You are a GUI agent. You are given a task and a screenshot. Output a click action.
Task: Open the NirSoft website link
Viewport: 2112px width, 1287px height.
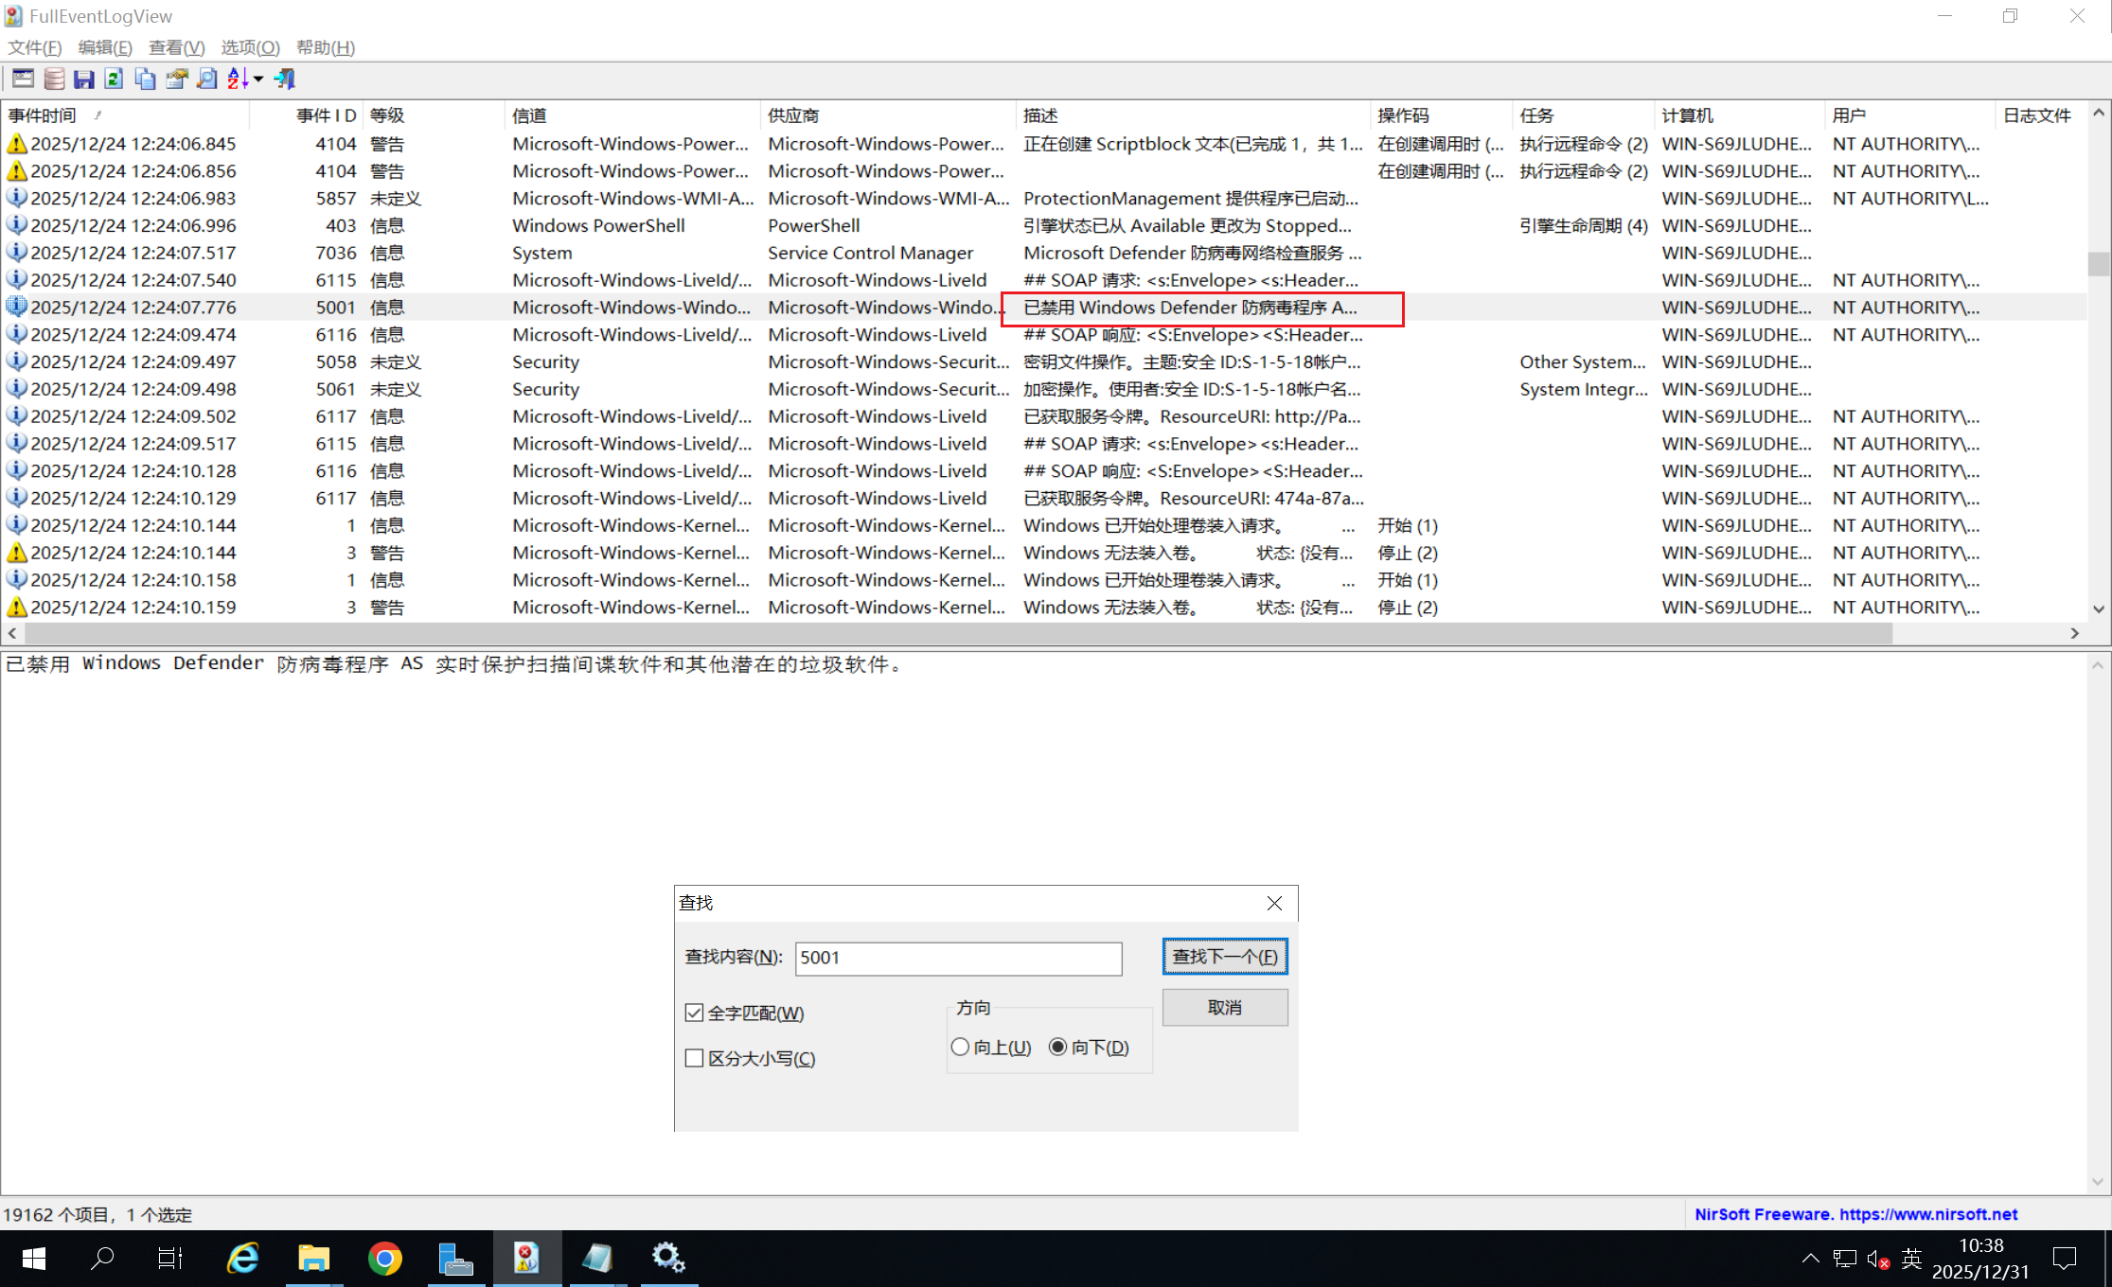[1855, 1214]
